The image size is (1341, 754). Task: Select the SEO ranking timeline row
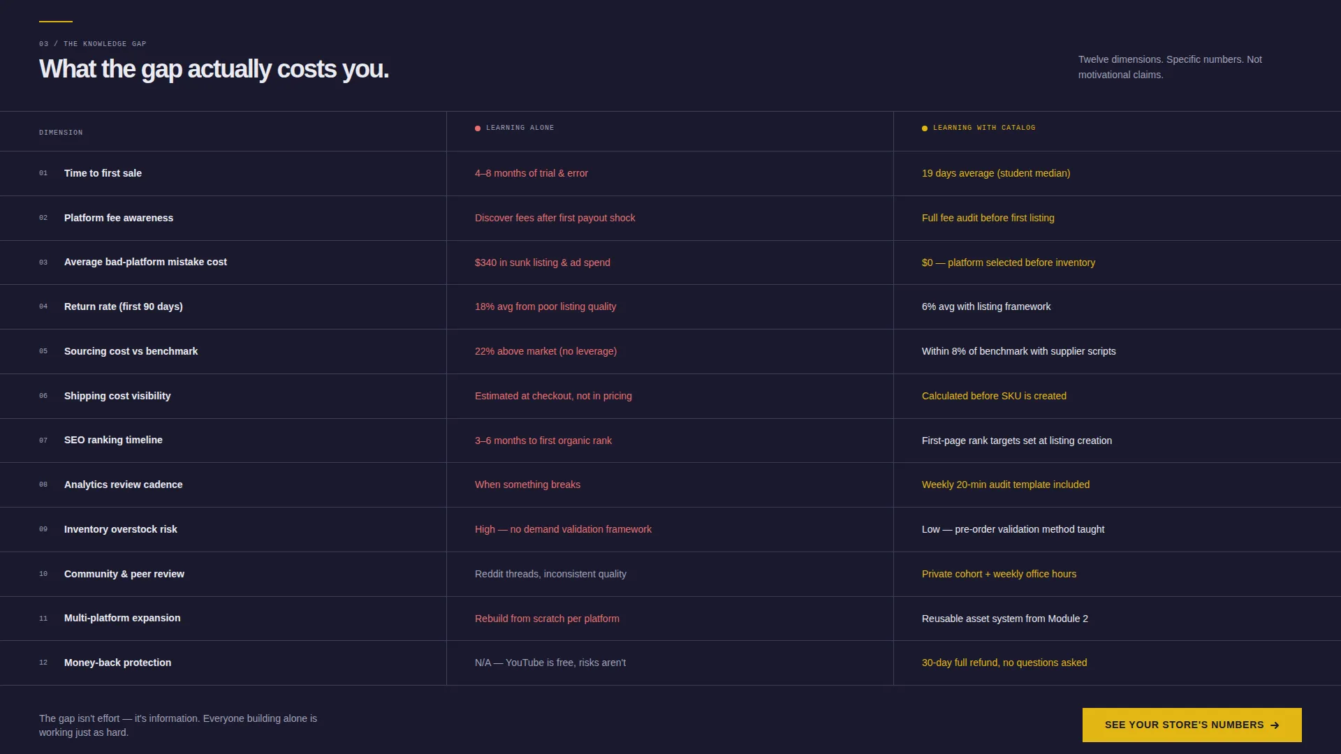click(x=670, y=441)
